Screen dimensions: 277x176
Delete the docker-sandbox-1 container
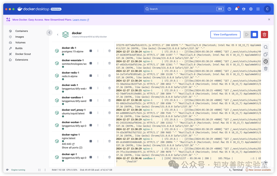click(x=109, y=101)
